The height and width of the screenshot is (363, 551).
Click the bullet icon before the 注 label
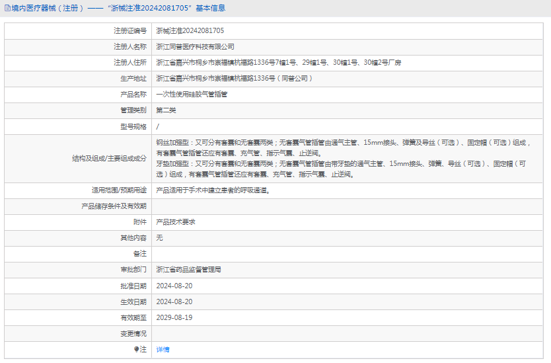pos(137,349)
